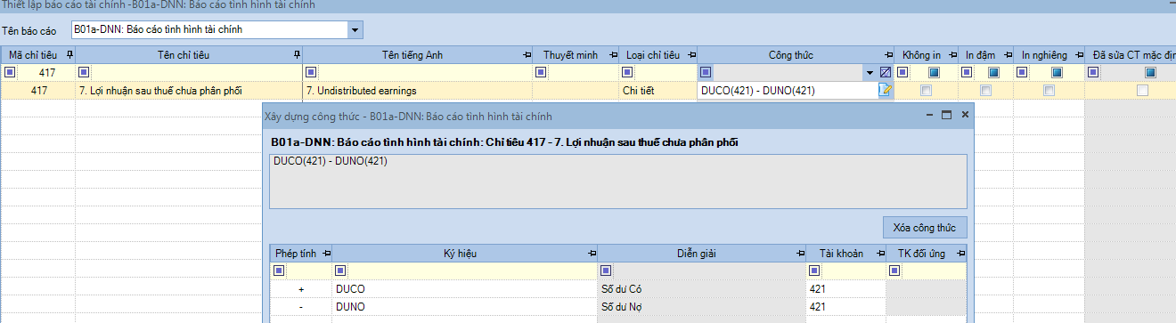Click the formula text area in dialog
1176x323 pixels.
pyautogui.click(x=618, y=181)
